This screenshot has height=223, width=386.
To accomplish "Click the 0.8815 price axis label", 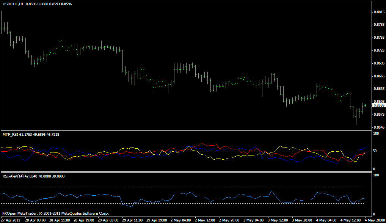I will [x=379, y=12].
